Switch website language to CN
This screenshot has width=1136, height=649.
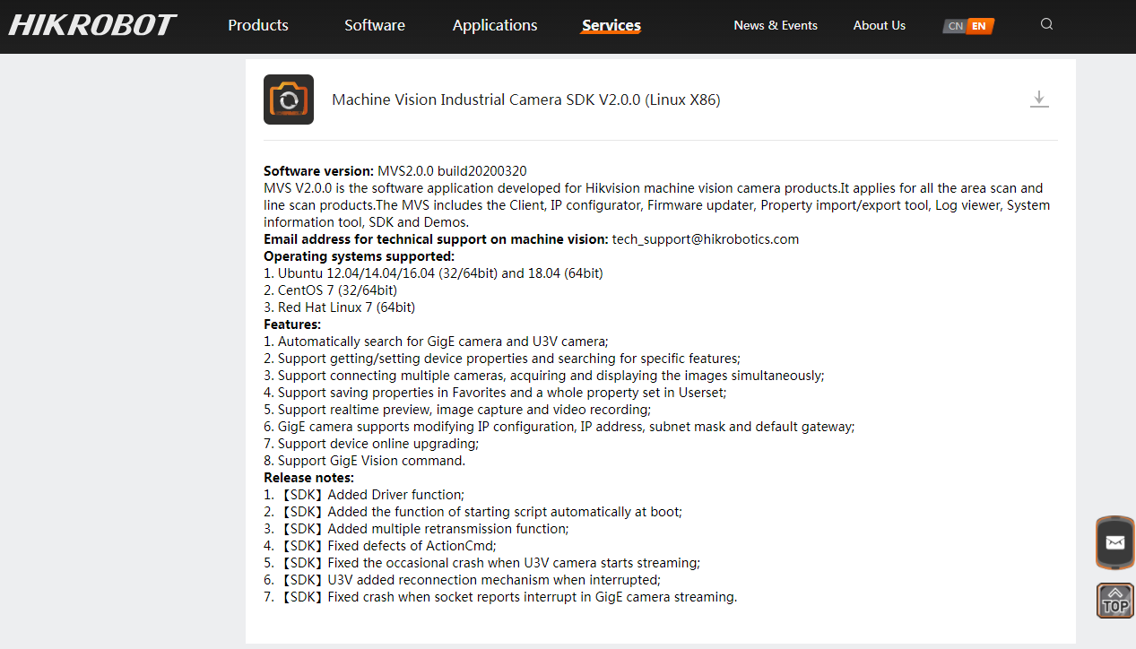(954, 26)
